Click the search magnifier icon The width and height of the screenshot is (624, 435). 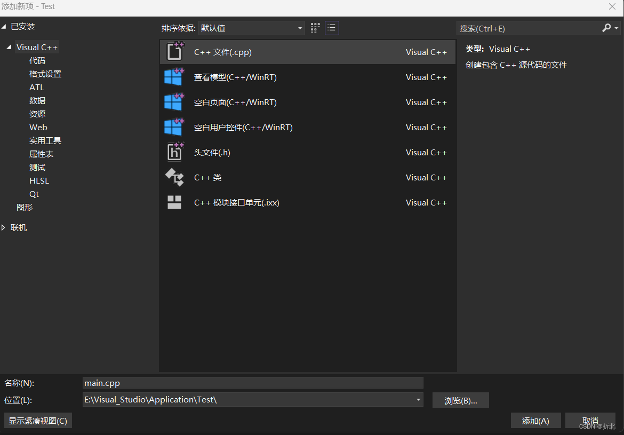606,28
